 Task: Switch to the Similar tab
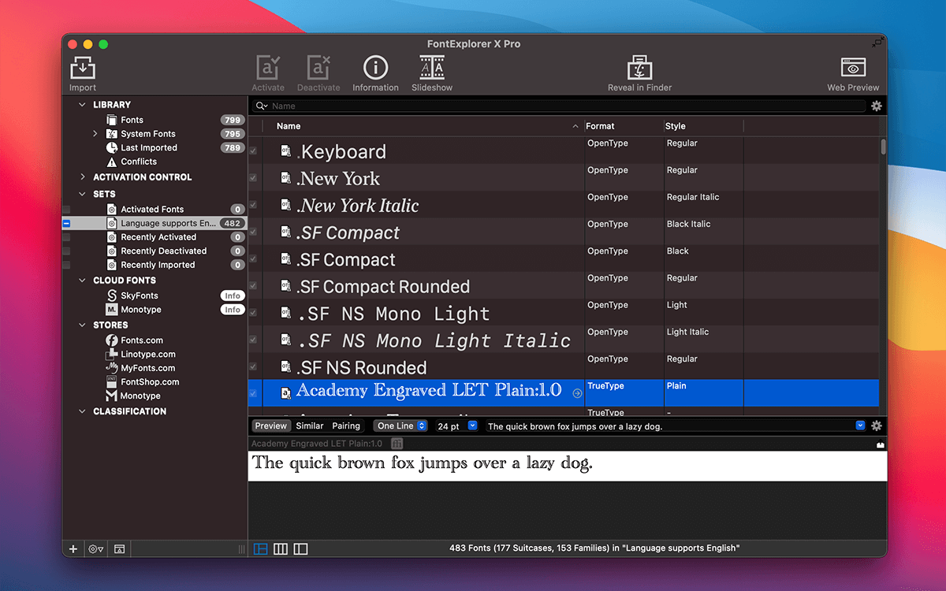(x=310, y=426)
